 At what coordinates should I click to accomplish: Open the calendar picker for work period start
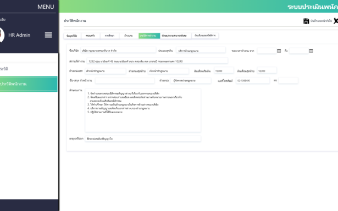tap(279, 51)
